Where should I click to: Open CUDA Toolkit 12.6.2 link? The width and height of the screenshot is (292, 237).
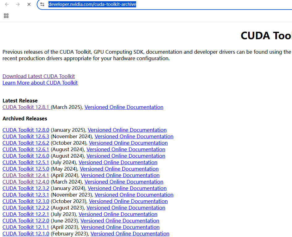(26, 143)
